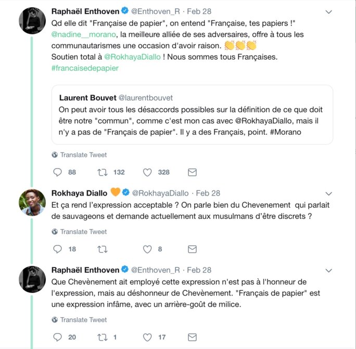Retweet Rokhaya Diallo's tweet
356x349 pixels.
[x=103, y=249]
